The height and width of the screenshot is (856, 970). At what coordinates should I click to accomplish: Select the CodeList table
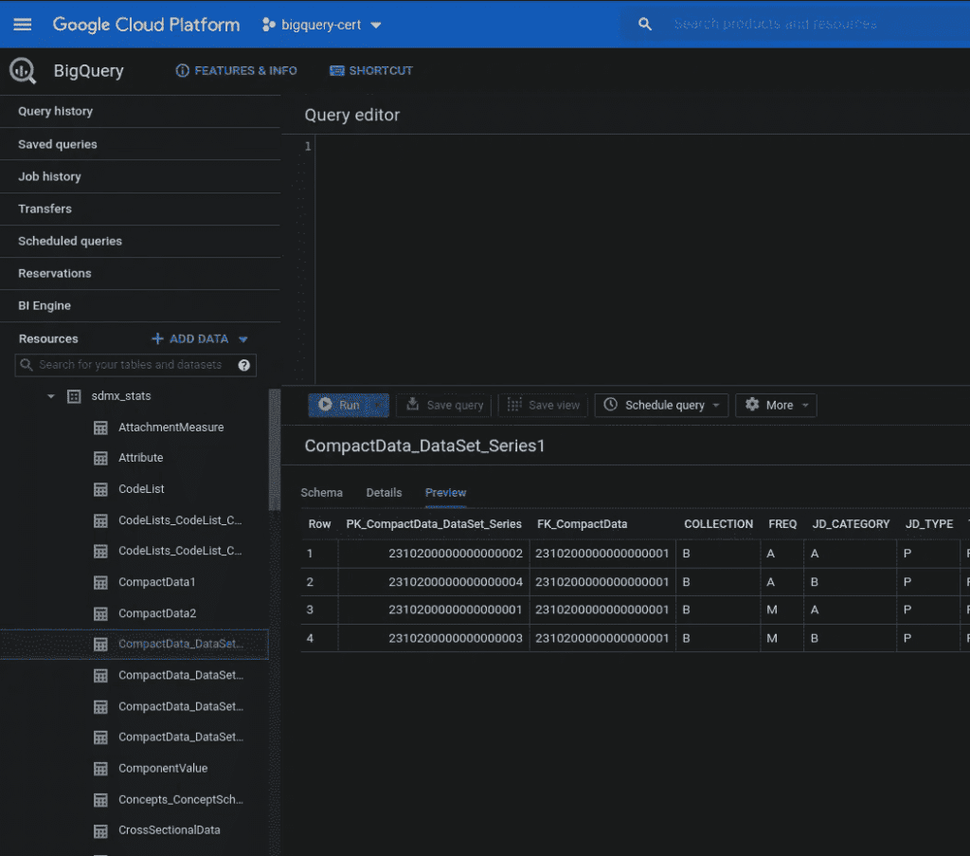[x=142, y=489]
